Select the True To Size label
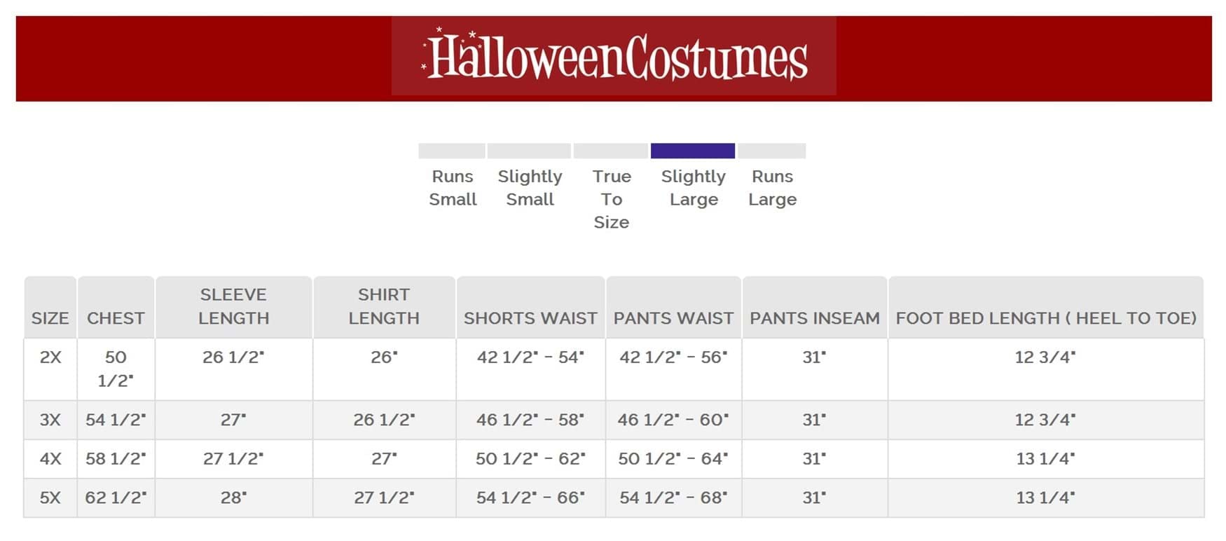 [612, 199]
